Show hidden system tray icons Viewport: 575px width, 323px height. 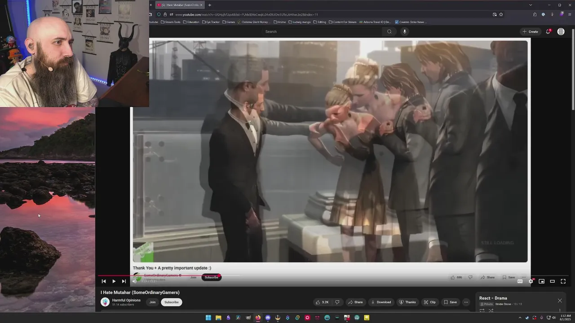click(520, 318)
